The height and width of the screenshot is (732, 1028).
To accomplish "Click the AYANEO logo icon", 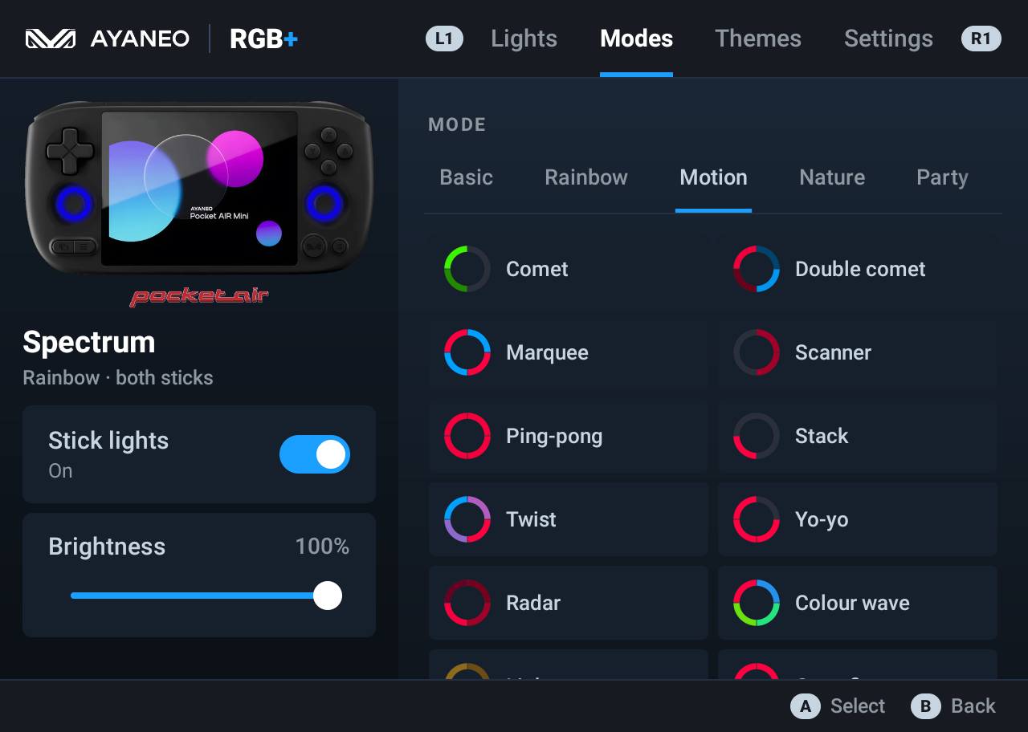I will click(x=51, y=39).
